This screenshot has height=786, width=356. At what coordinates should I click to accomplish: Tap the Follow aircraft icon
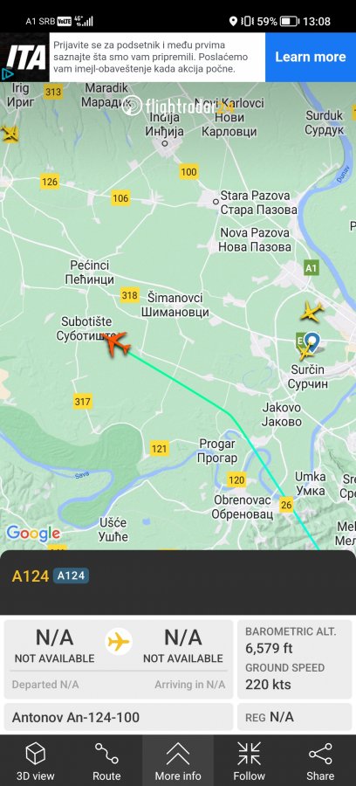[249, 754]
